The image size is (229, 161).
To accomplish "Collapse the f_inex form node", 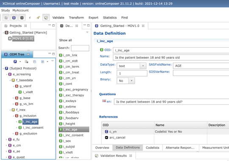I will (10, 110).
